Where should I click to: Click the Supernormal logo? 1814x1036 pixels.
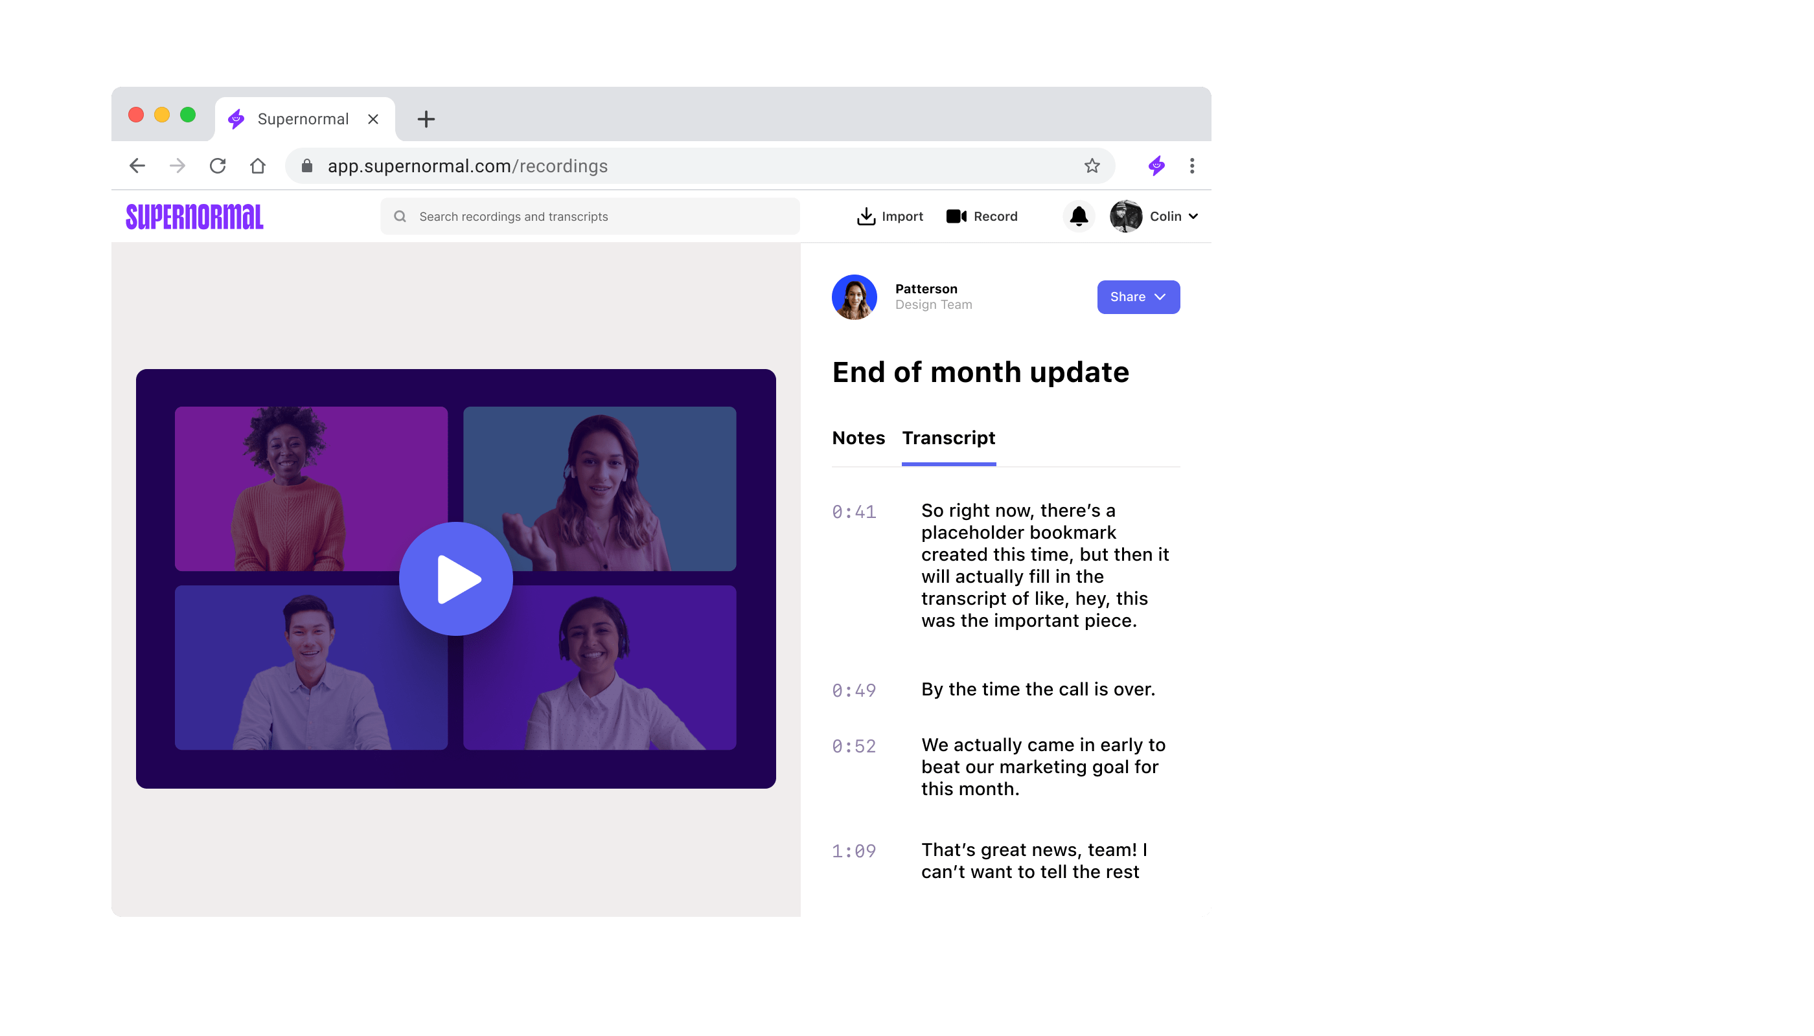click(x=196, y=216)
